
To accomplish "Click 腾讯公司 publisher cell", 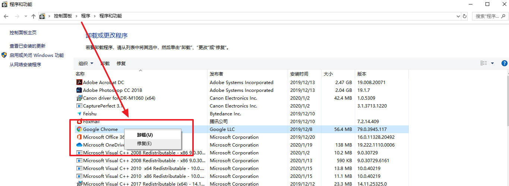I will [219, 122].
